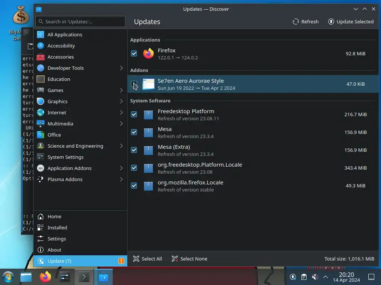The image size is (381, 285).
Task: Uncheck the Freedesktop Platform checkbox
Action: (x=134, y=114)
